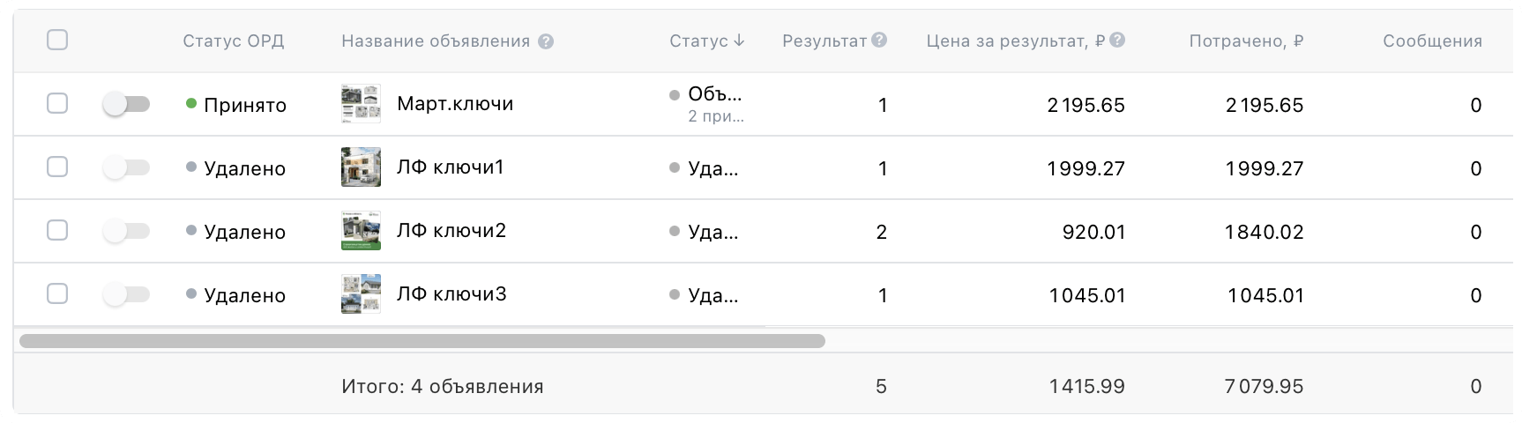Click the ЛФ ключи3 ad thumbnail
This screenshot has height=423, width=1522.
[361, 294]
